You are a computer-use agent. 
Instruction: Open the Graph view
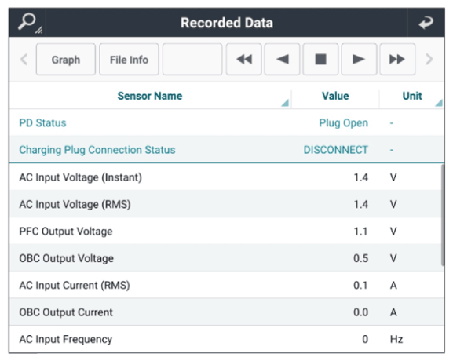[x=66, y=59]
